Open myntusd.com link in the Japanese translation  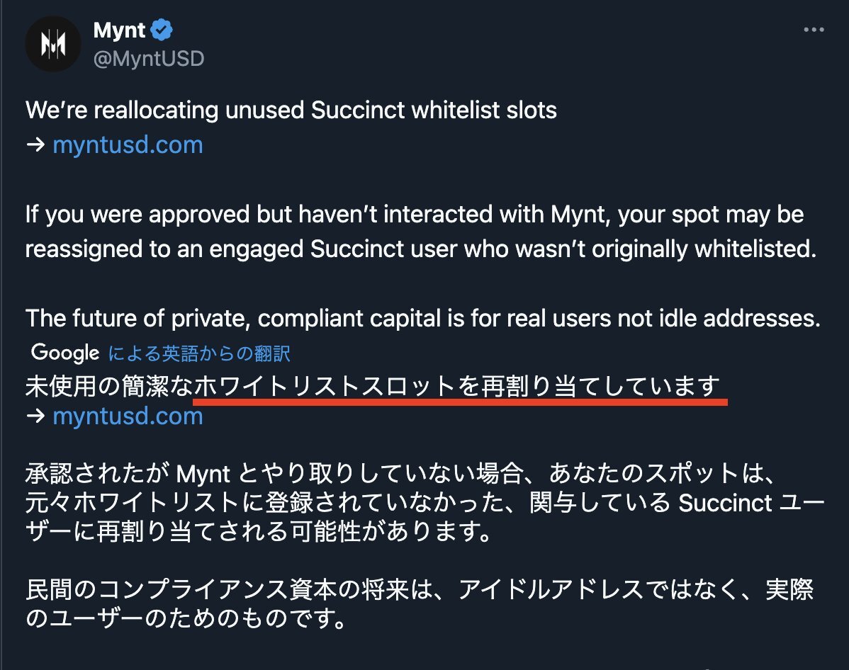click(x=128, y=416)
